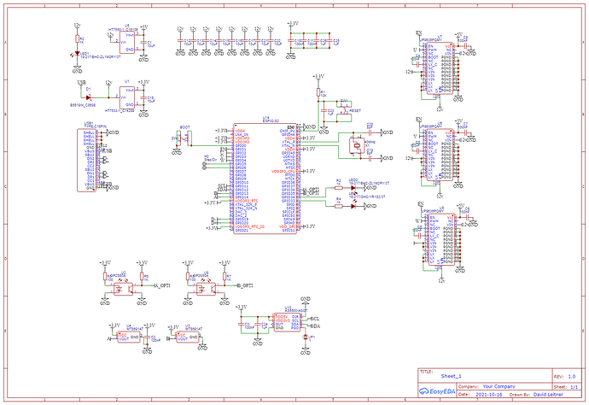Select the BOOT push-button switch symbol
Screen dimensions: 589x405
[x=185, y=138]
